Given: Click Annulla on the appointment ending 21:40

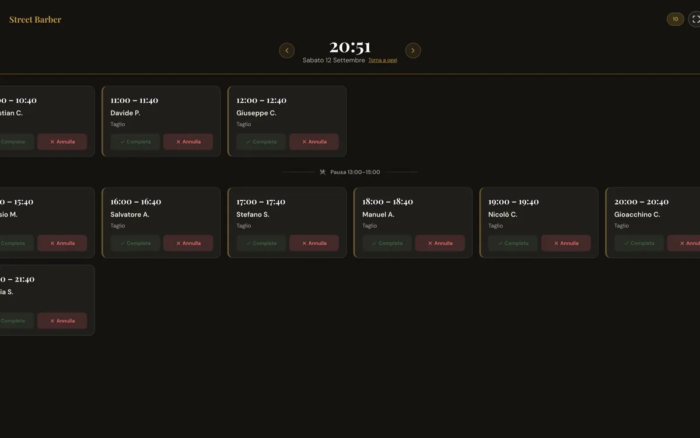Looking at the screenshot, I should point(62,321).
